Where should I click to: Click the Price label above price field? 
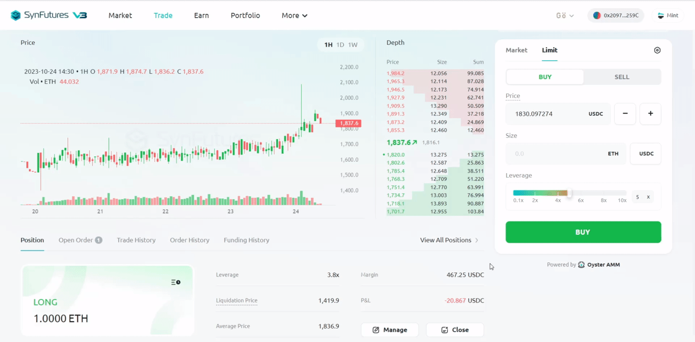(513, 96)
